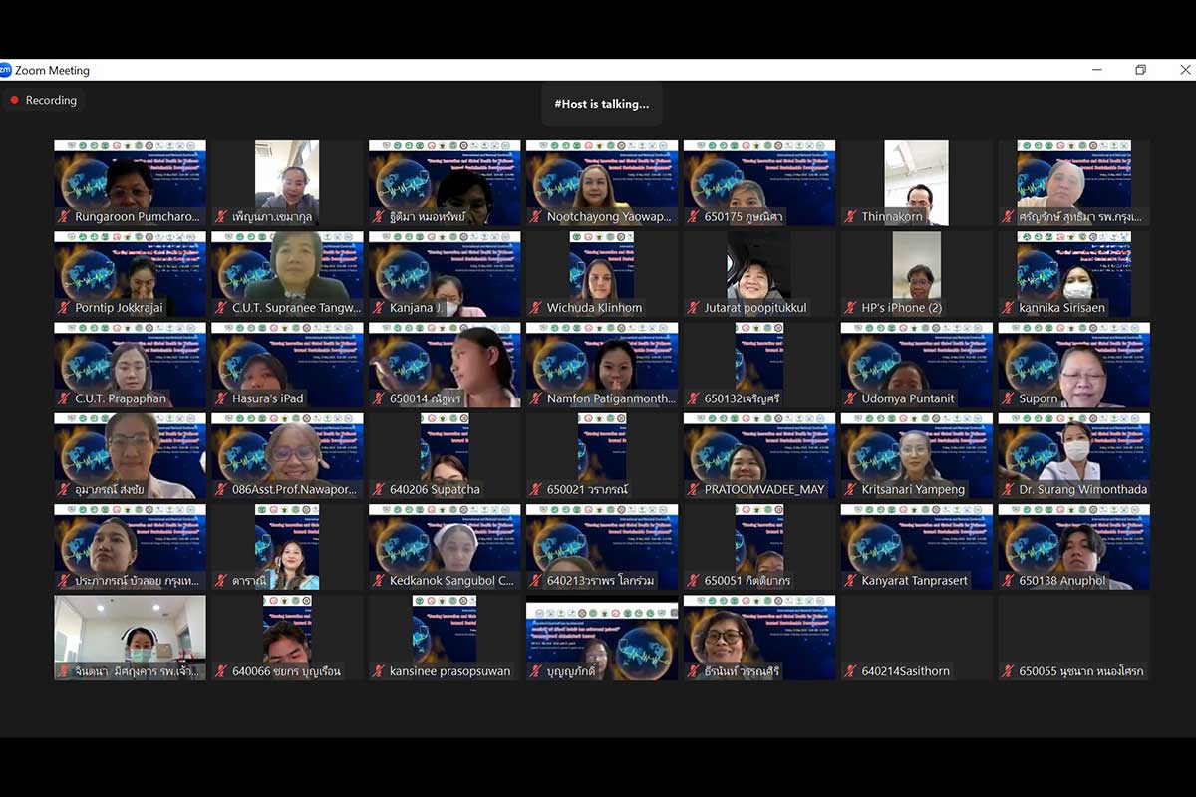This screenshot has height=797, width=1196.
Task: Click muted mic icon beside Porntip Jokkrajai
Action: tap(65, 308)
